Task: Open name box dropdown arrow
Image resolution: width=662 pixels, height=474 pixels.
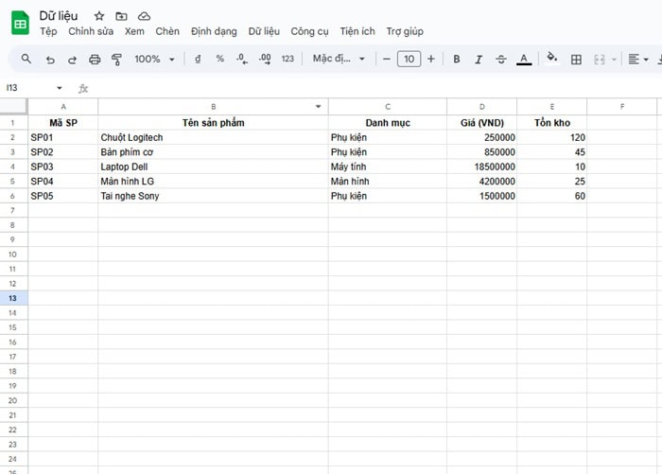Action: click(x=60, y=88)
